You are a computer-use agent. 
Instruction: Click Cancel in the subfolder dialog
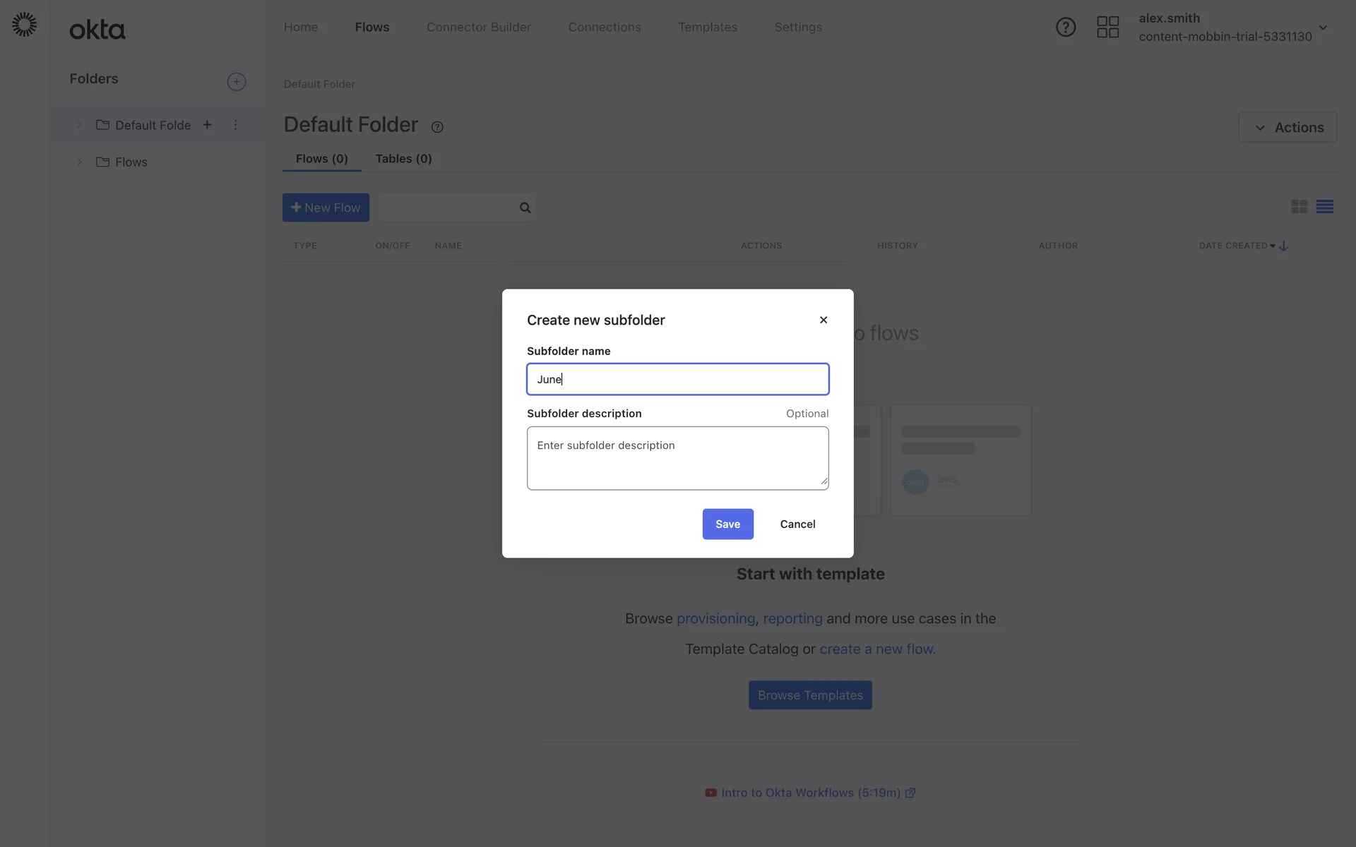pyautogui.click(x=797, y=524)
